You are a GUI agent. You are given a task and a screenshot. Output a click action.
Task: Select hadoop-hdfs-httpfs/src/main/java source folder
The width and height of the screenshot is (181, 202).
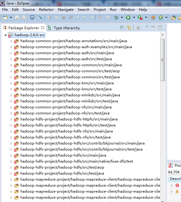[69, 119]
